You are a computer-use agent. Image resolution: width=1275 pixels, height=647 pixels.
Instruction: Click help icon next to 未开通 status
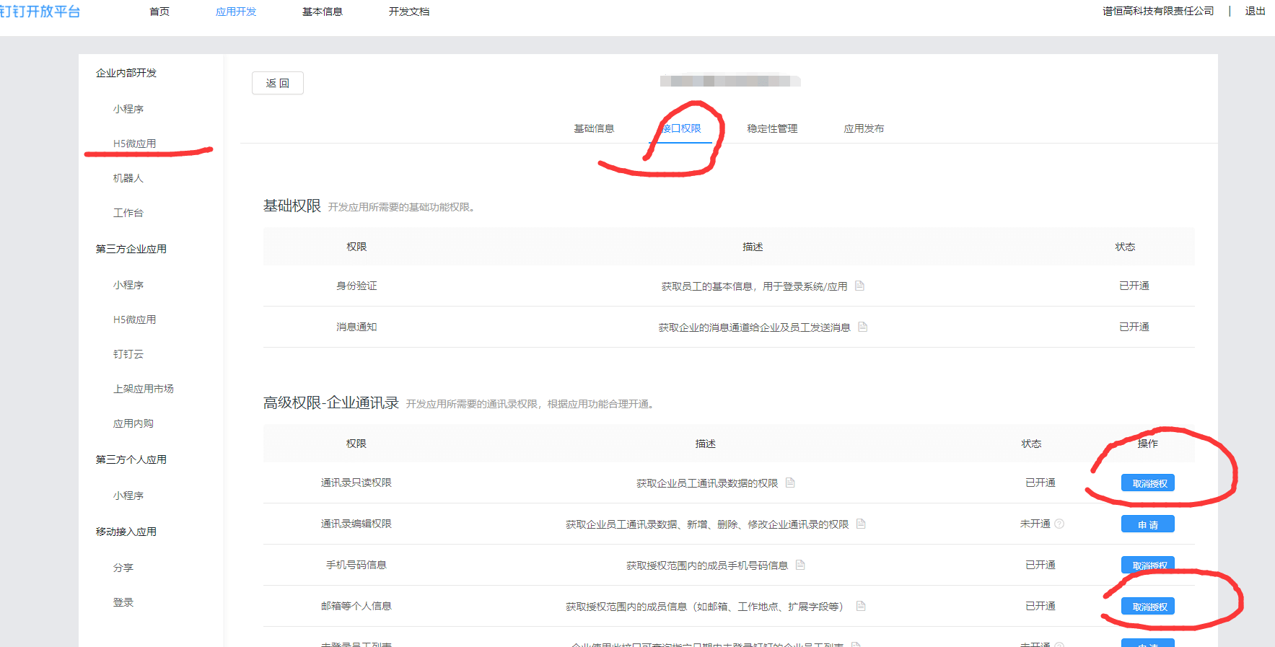click(1059, 524)
